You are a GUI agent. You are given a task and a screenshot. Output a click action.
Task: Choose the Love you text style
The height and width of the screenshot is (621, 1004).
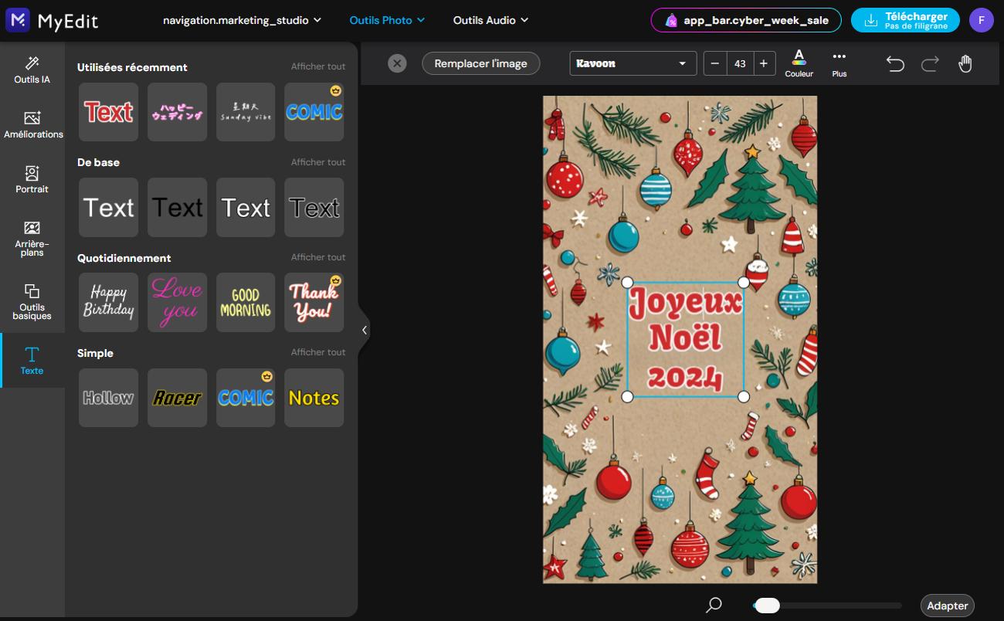click(x=178, y=302)
